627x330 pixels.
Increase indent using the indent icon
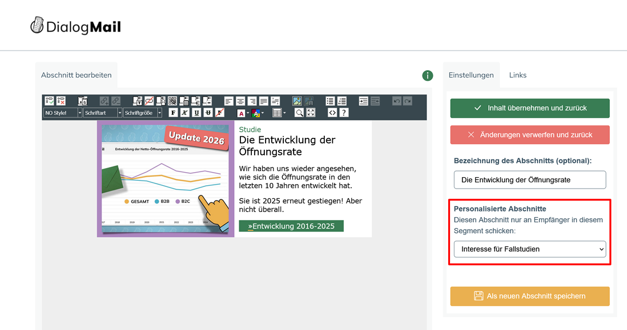coord(364,101)
